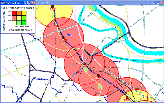The width and height of the screenshot is (164, 103).
Task: Select the 東十条駅 station name label
Action: click(x=63, y=40)
